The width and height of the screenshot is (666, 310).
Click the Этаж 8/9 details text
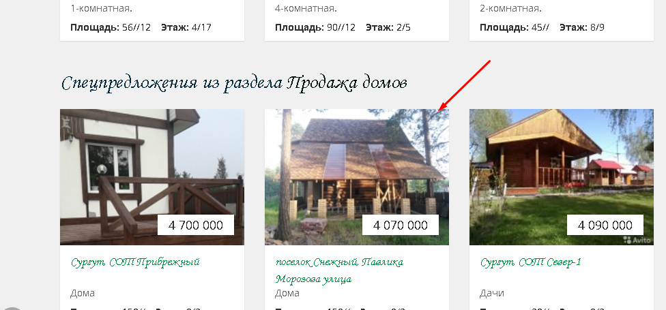point(582,28)
